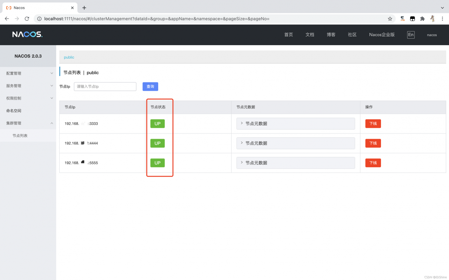Click the paragraph extension icon
This screenshot has width=449, height=280.
pos(403,19)
